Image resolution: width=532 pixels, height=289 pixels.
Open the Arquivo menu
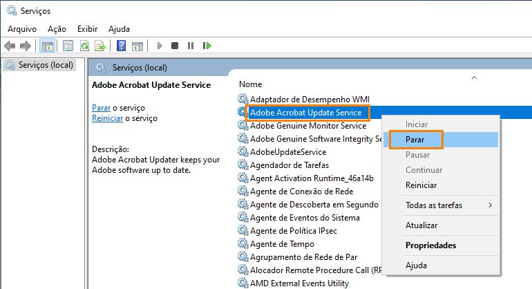coord(22,29)
